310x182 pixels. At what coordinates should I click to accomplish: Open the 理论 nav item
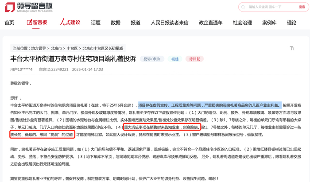[x=291, y=23]
